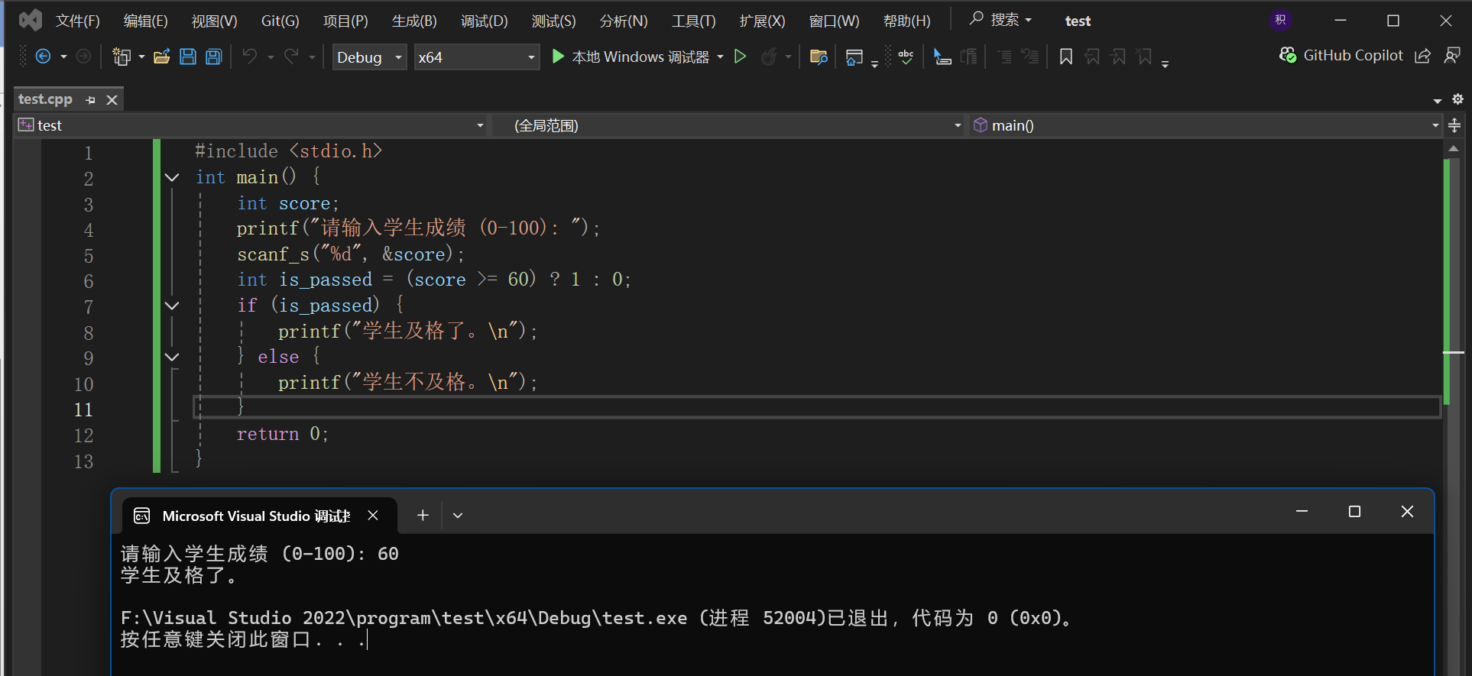
Task: Open the 帮助(H) menu
Action: (906, 21)
